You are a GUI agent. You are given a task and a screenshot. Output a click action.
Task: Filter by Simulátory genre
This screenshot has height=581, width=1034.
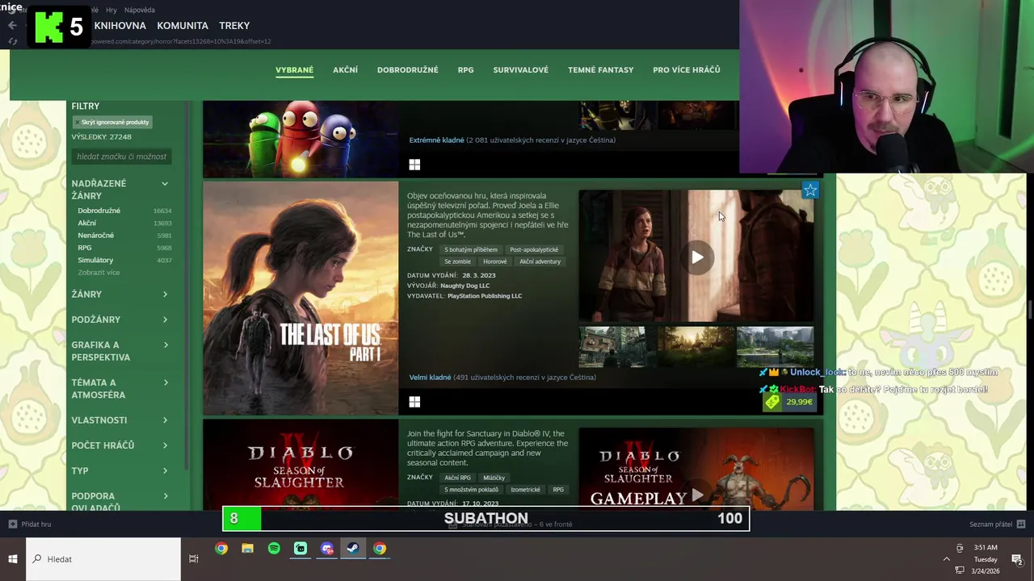(95, 260)
